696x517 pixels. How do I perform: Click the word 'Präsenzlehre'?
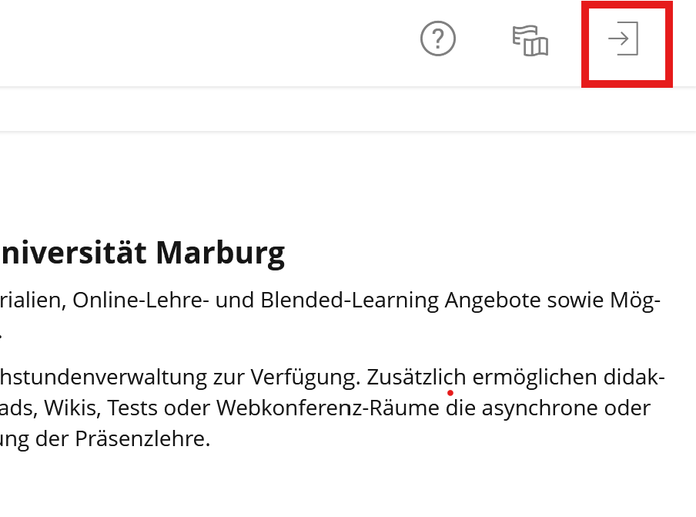[x=142, y=438]
